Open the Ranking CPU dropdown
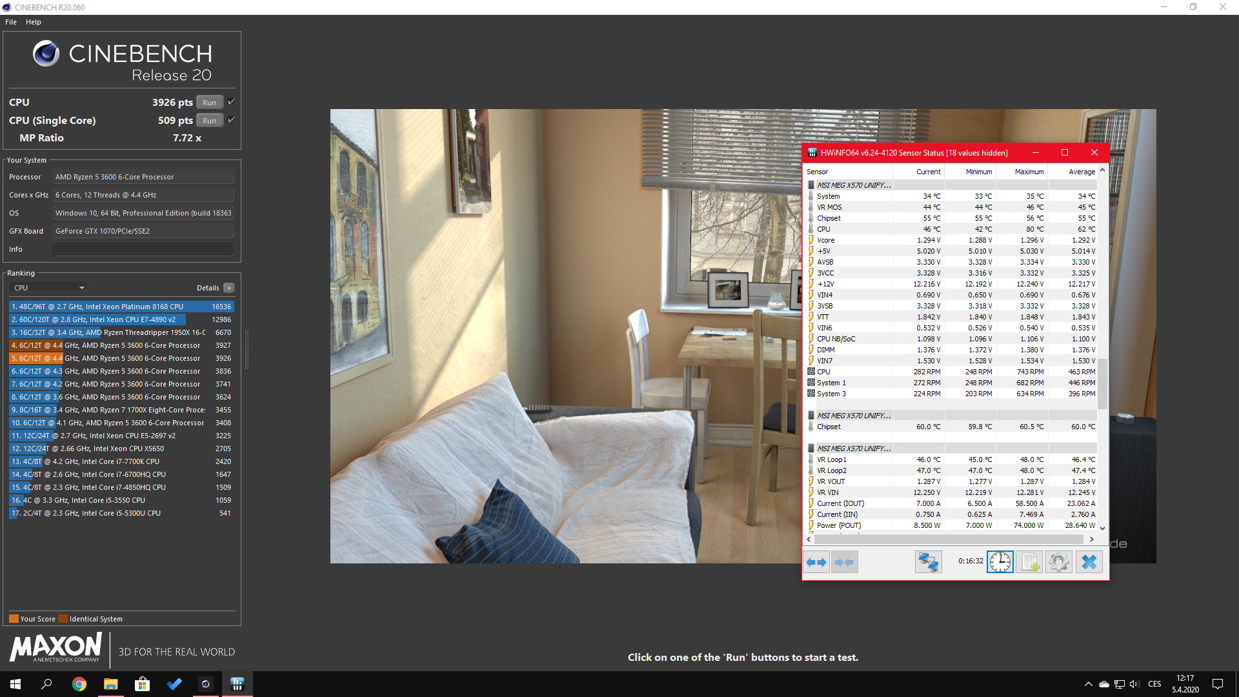Screen dimensions: 1239x697 point(49,288)
